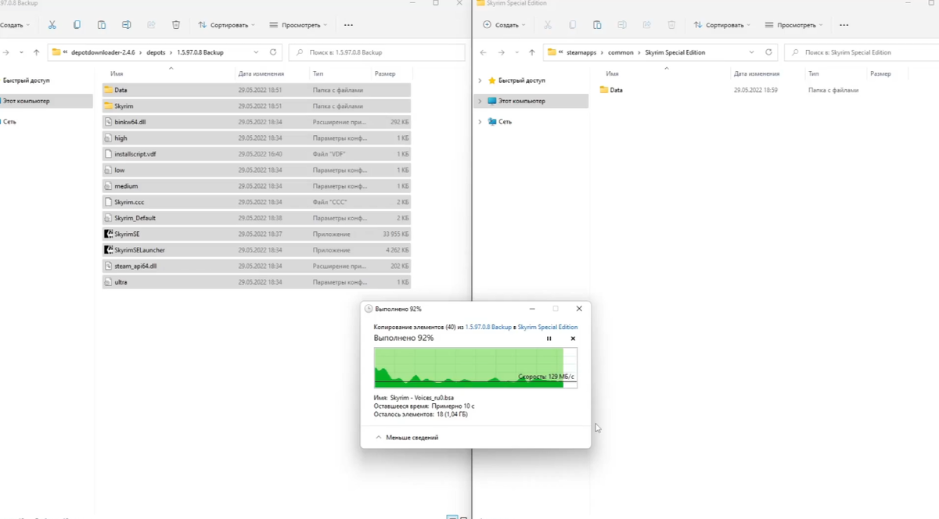The width and height of the screenshot is (939, 519).
Task: Pause the file copy operation
Action: tap(549, 338)
